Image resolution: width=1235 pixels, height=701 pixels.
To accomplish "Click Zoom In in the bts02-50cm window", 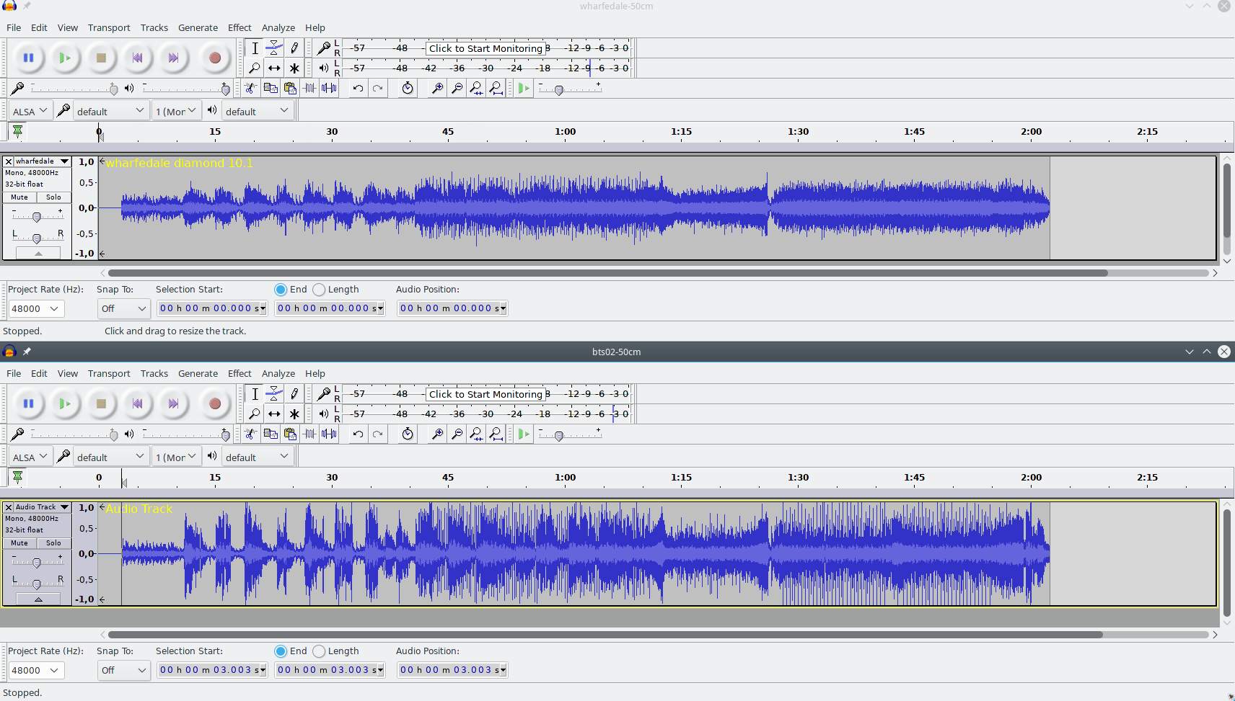I will pos(437,434).
